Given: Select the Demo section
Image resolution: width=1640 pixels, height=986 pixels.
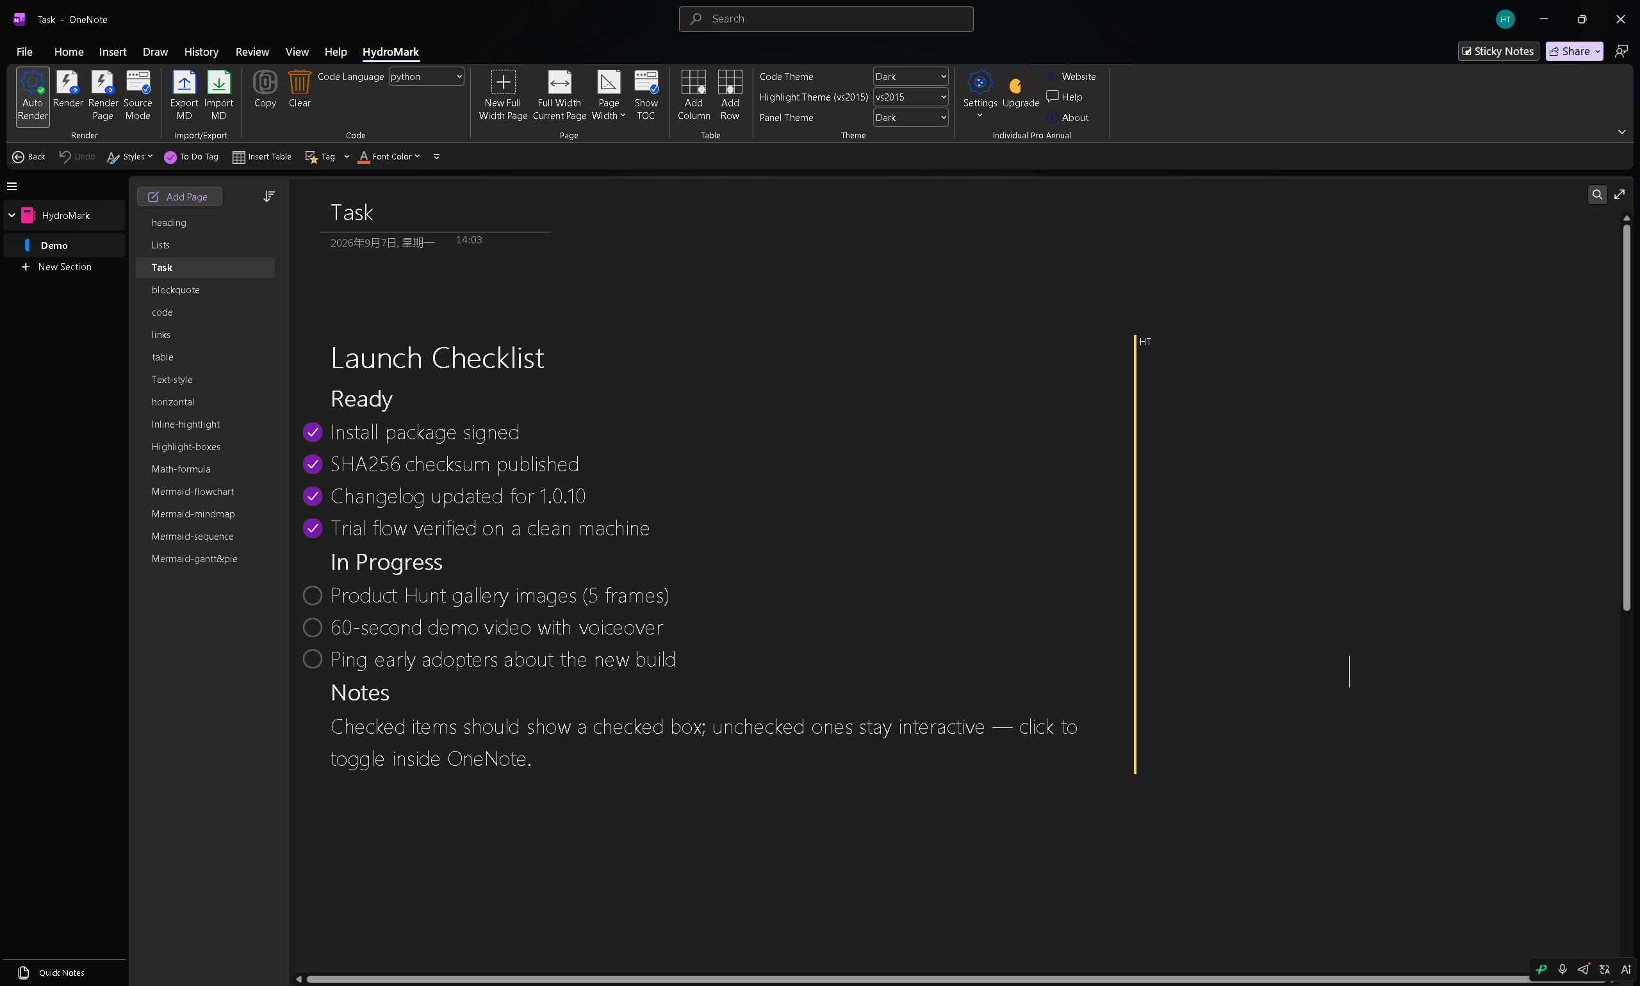Looking at the screenshot, I should point(65,245).
